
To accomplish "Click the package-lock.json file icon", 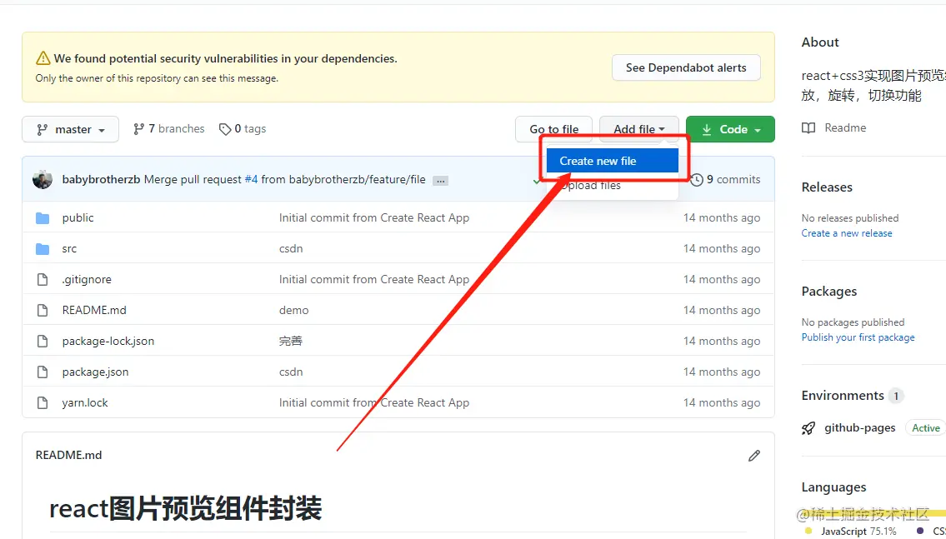I will click(x=43, y=342).
